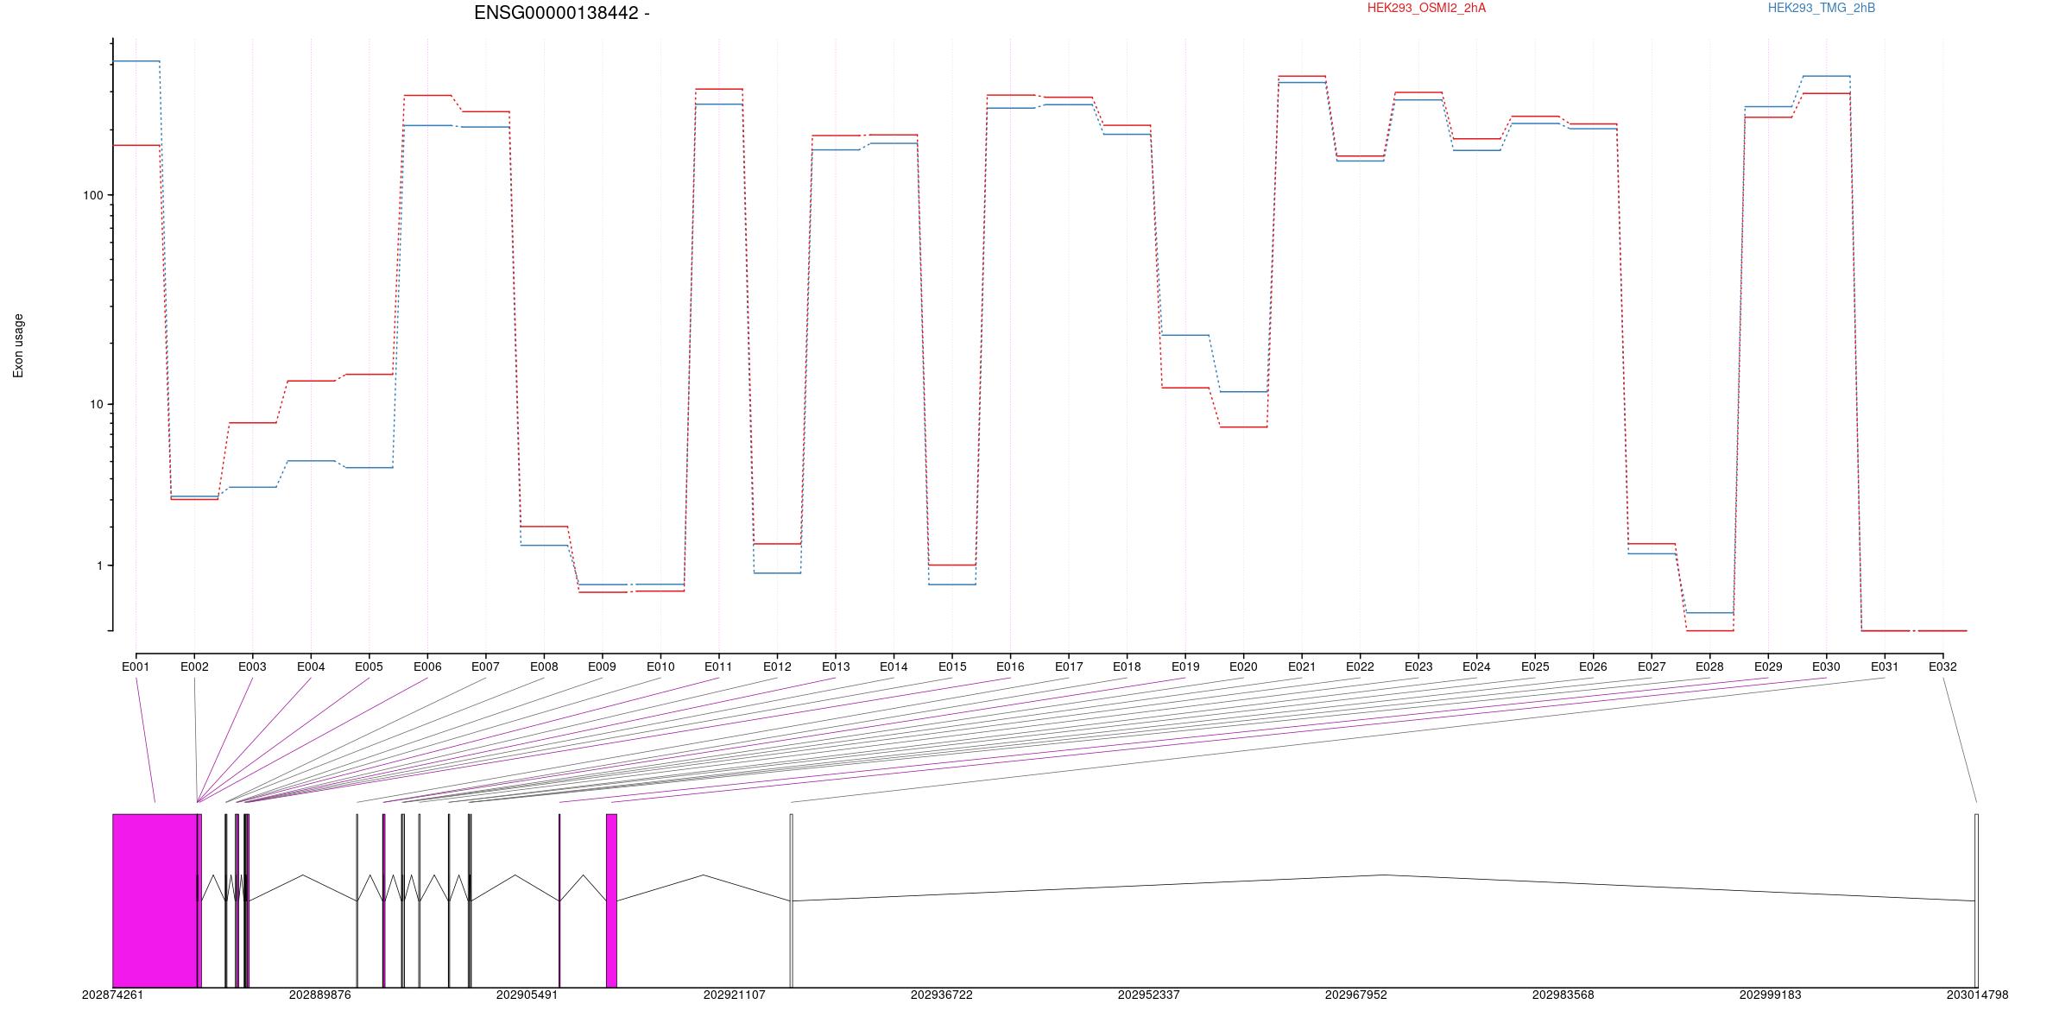Select exon label E010

click(660, 666)
